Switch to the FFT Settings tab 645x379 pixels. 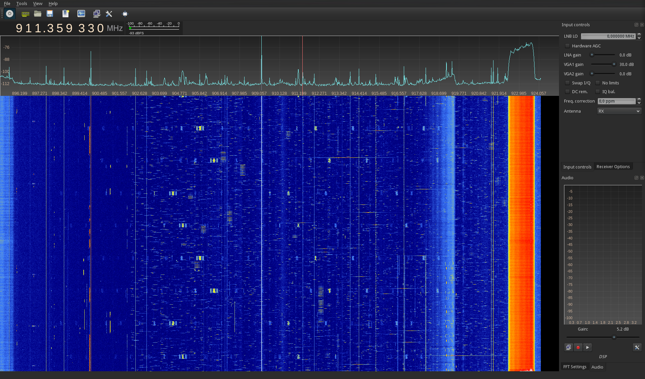click(x=575, y=367)
